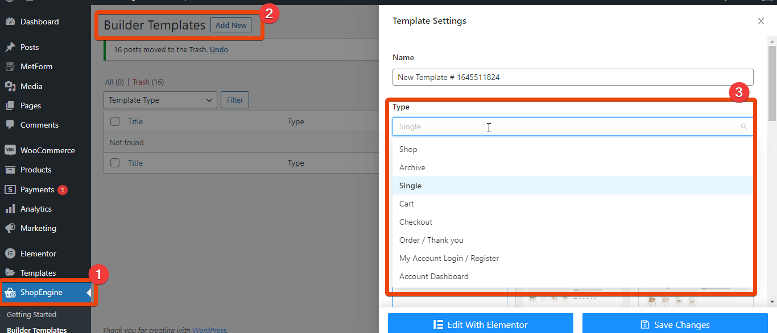Open the Template Type filter dropdown
This screenshot has height=333, width=777.
pyautogui.click(x=160, y=100)
